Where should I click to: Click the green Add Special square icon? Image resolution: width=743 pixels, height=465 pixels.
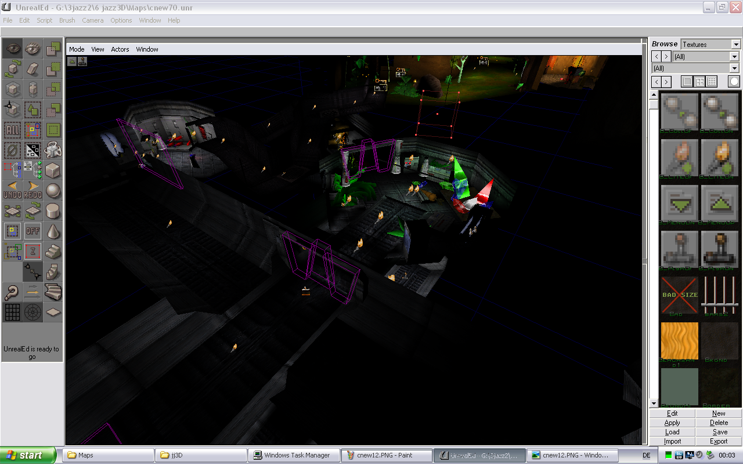53,130
